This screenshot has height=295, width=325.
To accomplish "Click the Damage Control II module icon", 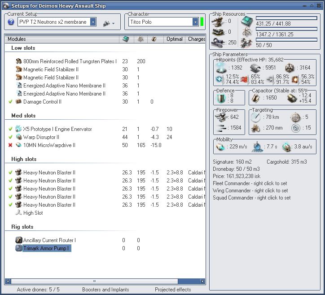I will 19,101.
